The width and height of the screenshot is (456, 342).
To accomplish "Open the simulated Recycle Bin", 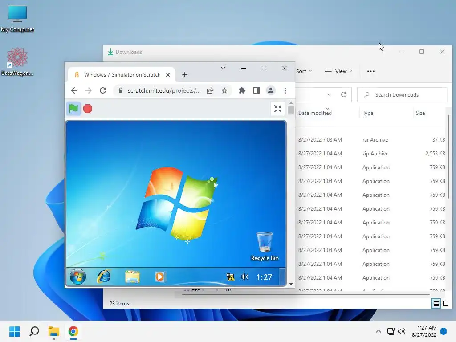I will pyautogui.click(x=265, y=247).
